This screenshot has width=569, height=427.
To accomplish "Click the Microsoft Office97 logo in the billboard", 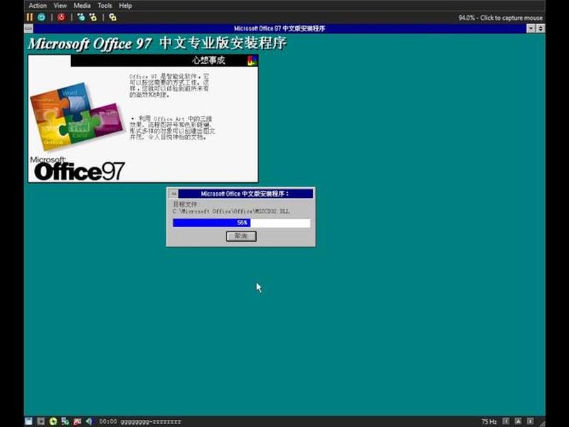I will tap(78, 169).
